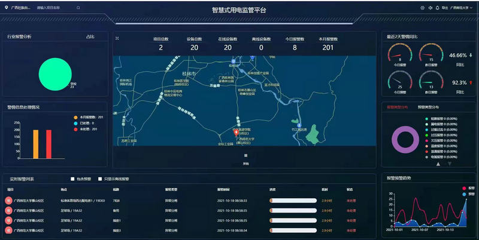479x240 pixels.
Task: Click the 占比 label in industry panel
Action: click(90, 36)
